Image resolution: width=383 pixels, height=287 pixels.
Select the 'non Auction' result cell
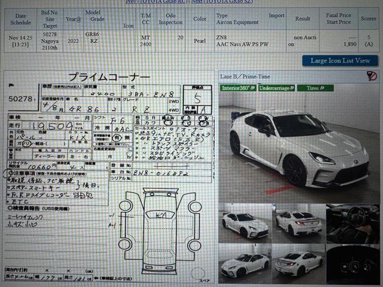303,41
